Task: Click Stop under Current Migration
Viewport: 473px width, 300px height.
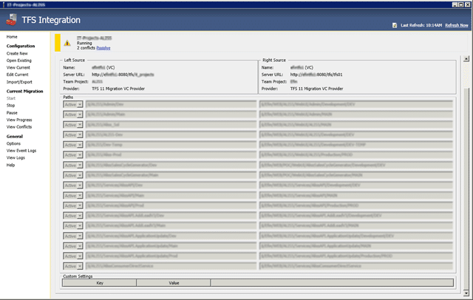Action: click(x=10, y=105)
